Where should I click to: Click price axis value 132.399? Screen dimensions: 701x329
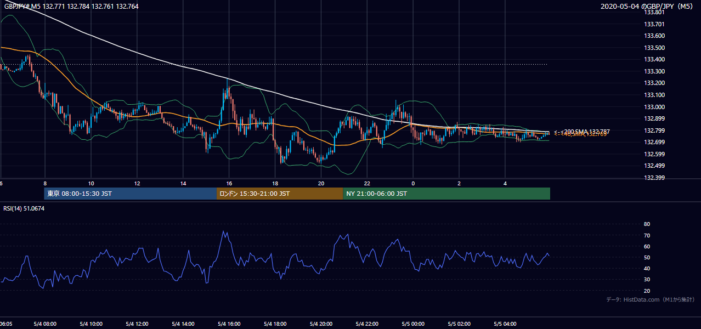[654, 178]
